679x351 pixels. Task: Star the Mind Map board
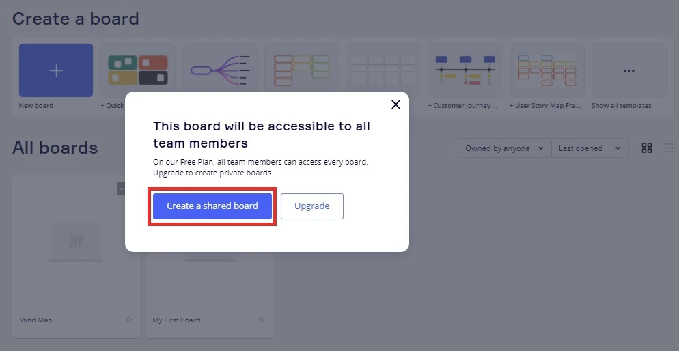click(128, 320)
